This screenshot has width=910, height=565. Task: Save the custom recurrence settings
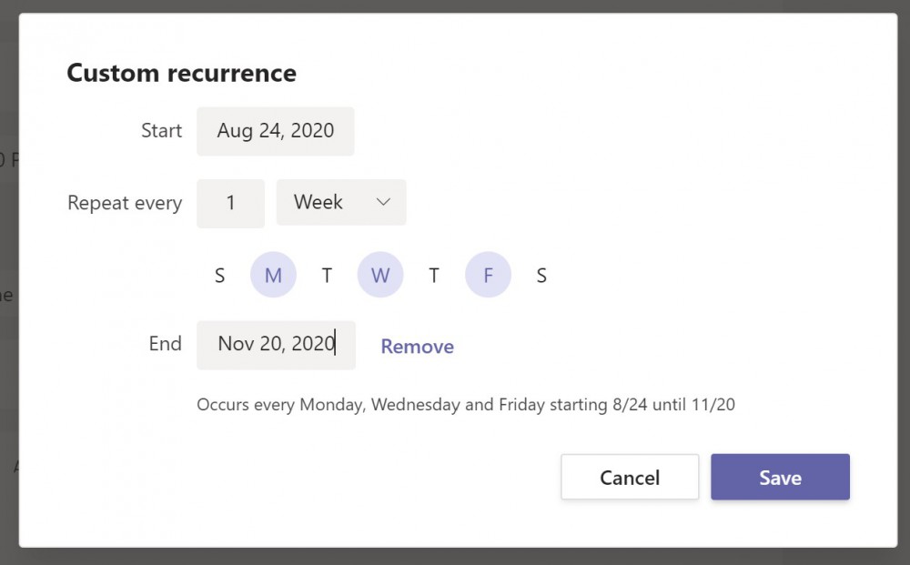point(780,476)
